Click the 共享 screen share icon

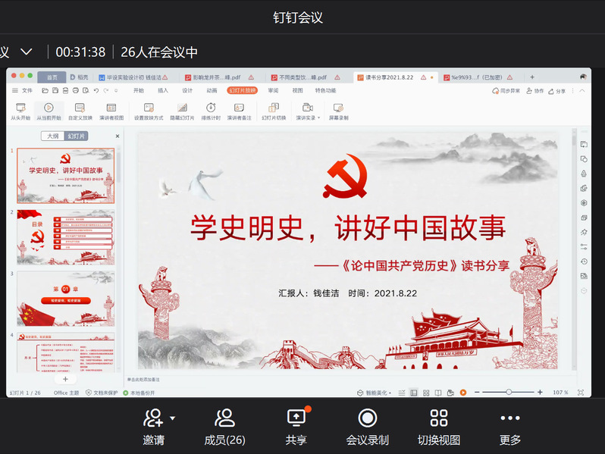[296, 418]
